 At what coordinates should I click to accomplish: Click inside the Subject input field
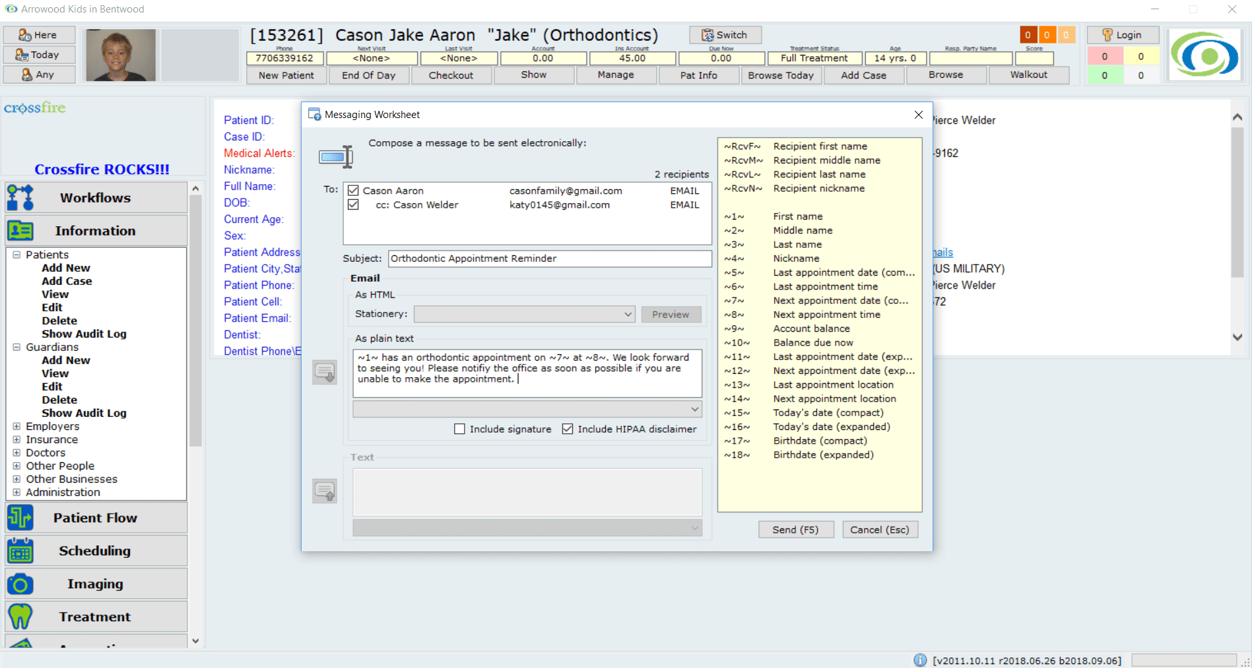tap(550, 258)
